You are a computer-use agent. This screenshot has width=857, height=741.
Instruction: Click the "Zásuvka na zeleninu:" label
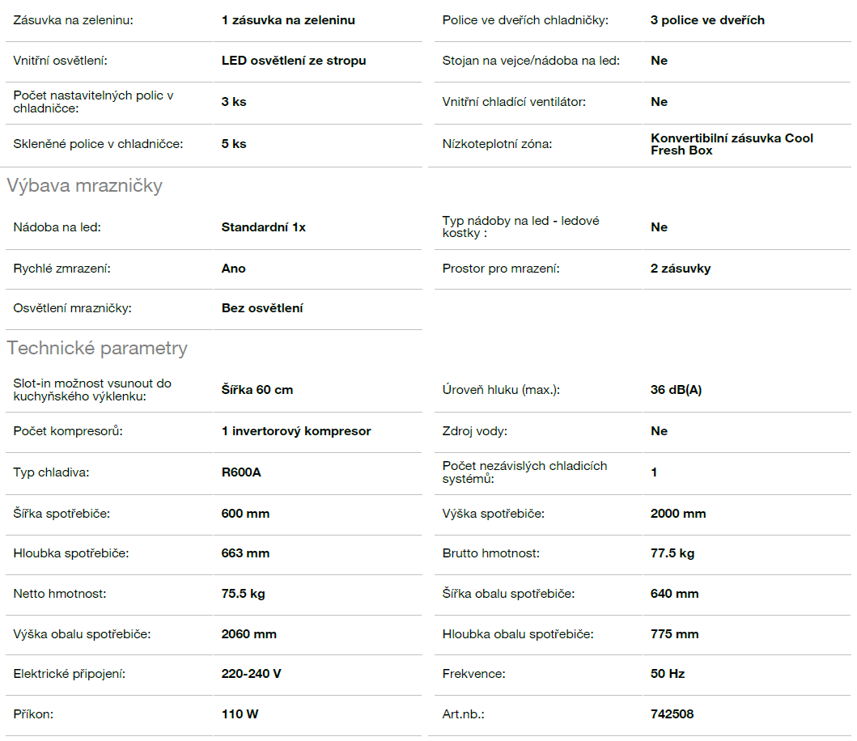click(74, 20)
